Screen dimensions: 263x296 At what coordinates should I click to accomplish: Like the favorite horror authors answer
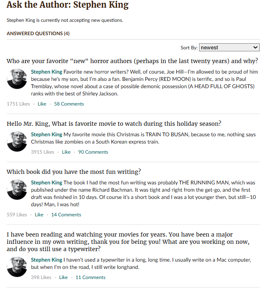pyautogui.click(x=42, y=104)
